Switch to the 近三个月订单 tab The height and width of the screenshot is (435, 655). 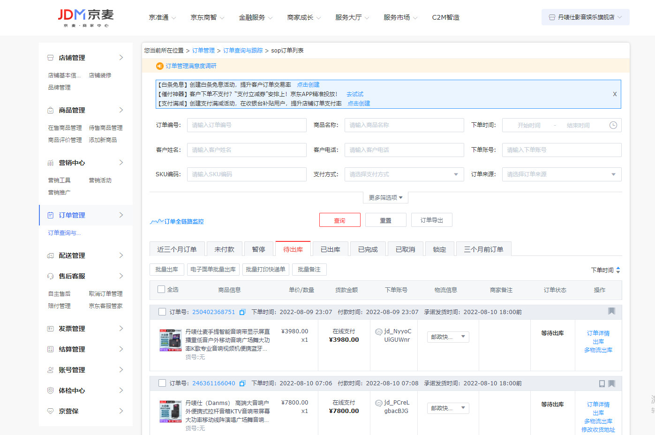tap(177, 249)
